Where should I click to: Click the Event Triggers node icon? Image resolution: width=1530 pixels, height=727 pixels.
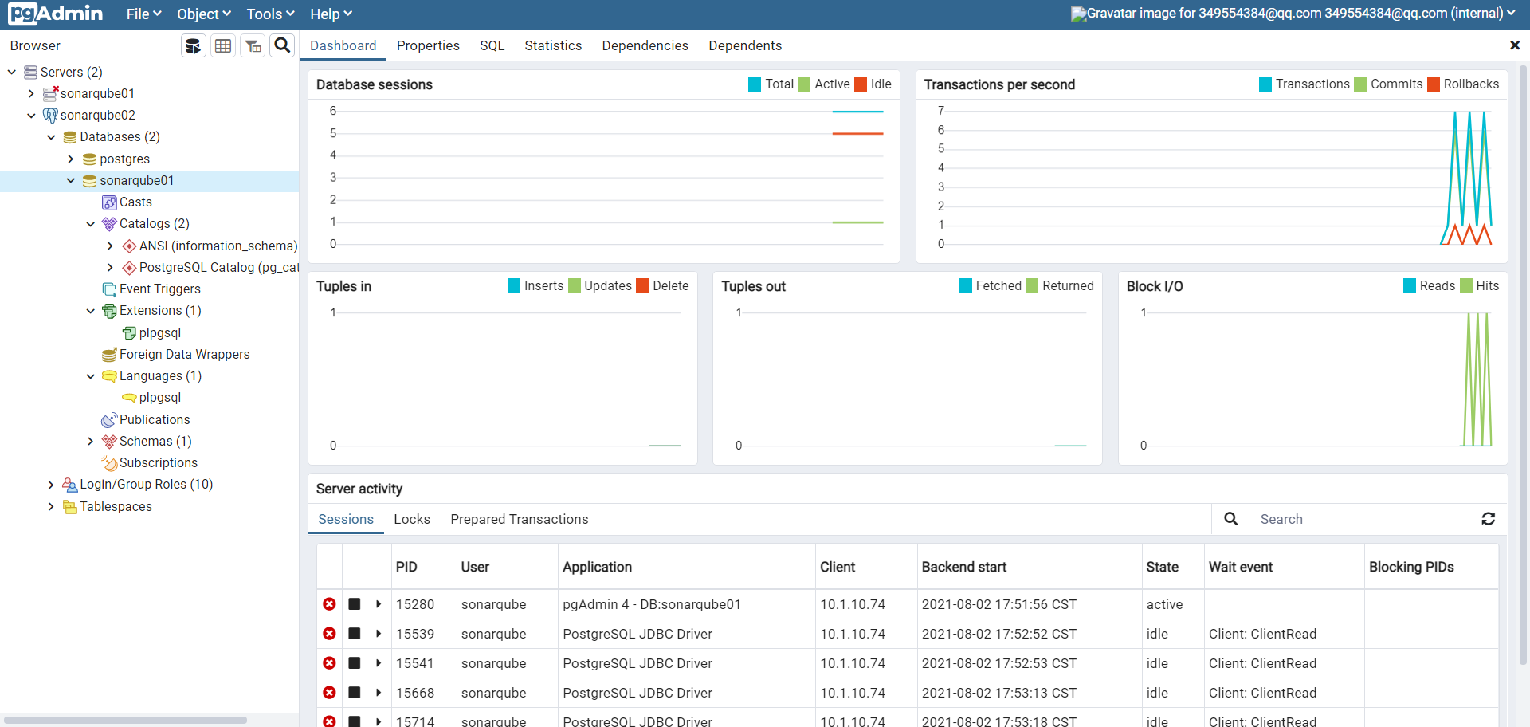110,289
